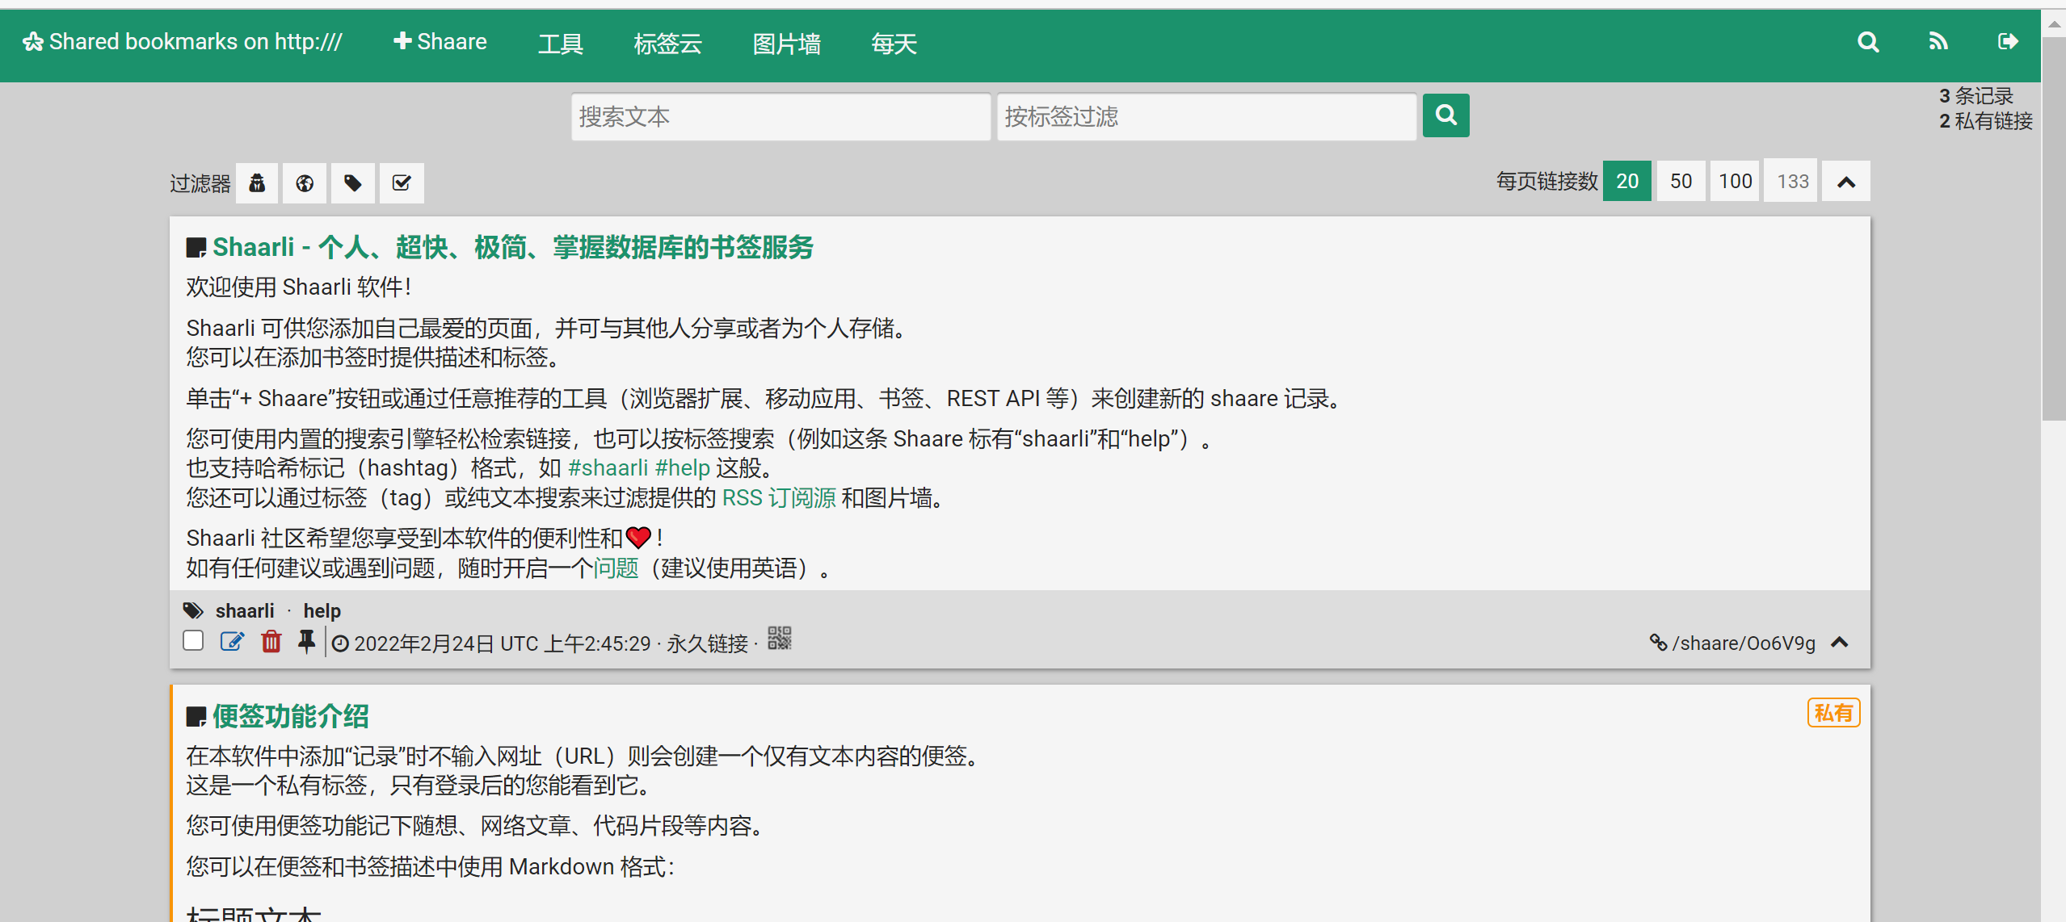
Task: Open the RSS 订阅源 link
Action: click(x=779, y=497)
